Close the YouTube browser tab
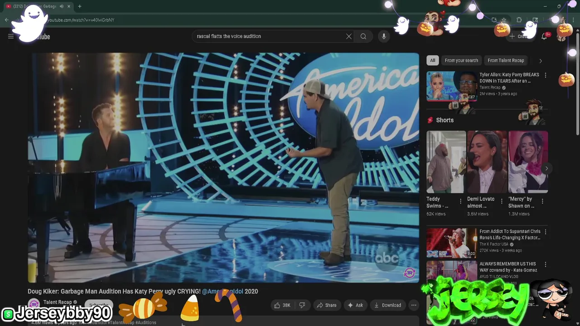 (x=69, y=6)
